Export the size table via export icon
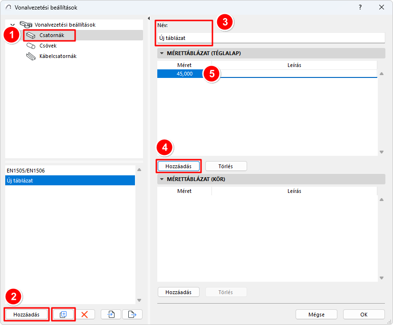The width and height of the screenshot is (393, 325). pyautogui.click(x=132, y=315)
